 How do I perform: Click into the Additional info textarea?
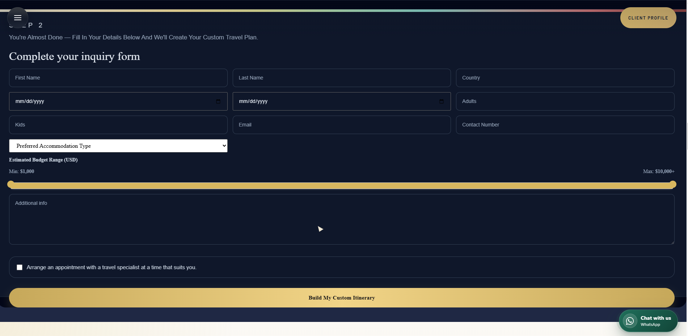pyautogui.click(x=342, y=219)
